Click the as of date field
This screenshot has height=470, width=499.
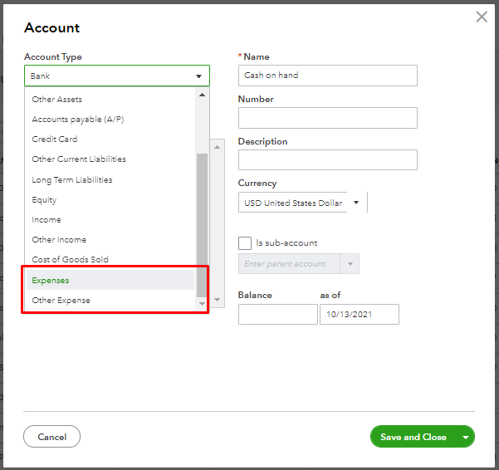(x=359, y=314)
